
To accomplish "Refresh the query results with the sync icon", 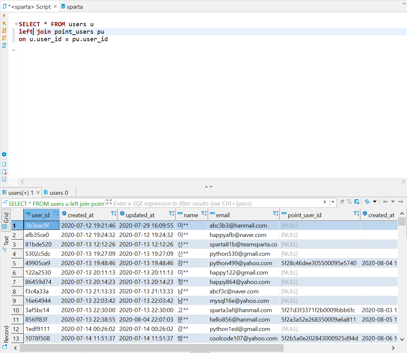I will [367, 202].
